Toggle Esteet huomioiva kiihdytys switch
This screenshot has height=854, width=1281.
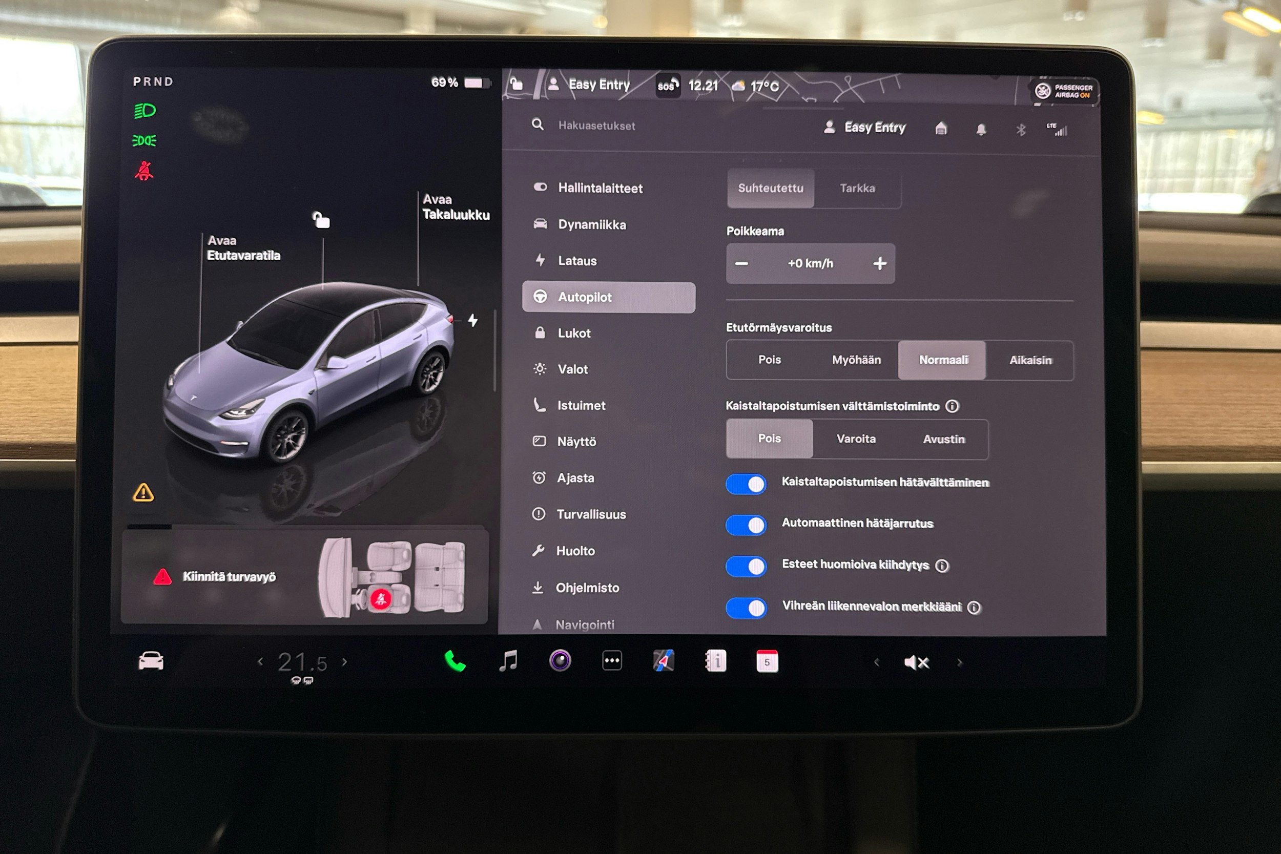point(746,566)
